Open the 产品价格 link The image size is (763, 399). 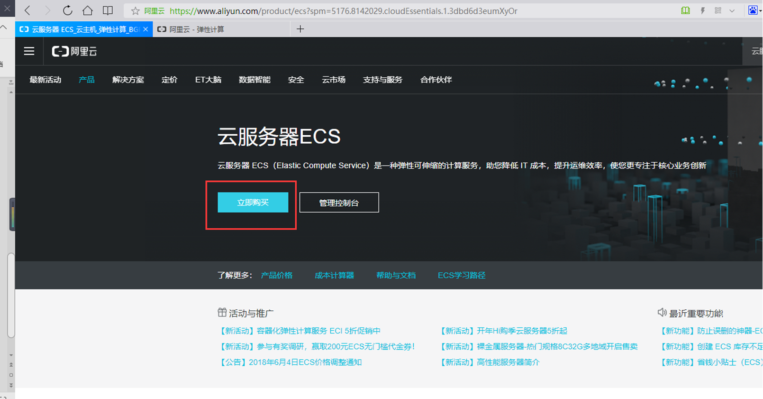(277, 275)
